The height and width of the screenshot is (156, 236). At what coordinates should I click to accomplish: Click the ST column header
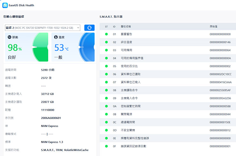click(107, 27)
